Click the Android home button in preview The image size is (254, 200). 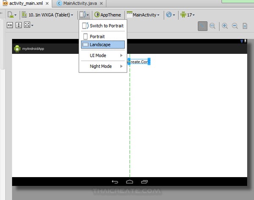click(130, 182)
